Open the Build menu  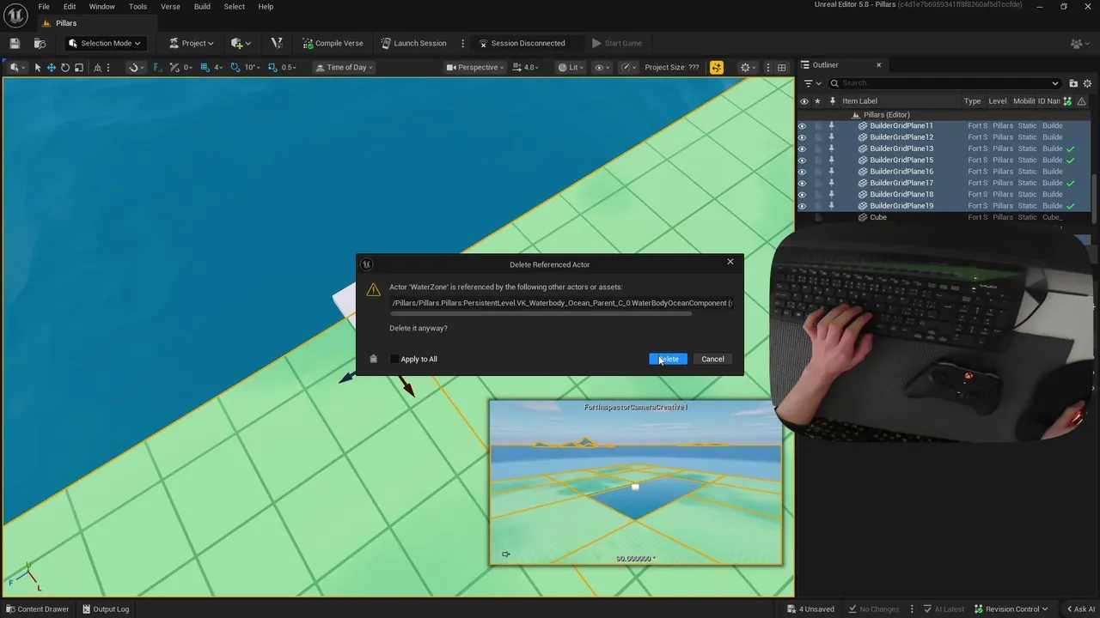pyautogui.click(x=202, y=7)
